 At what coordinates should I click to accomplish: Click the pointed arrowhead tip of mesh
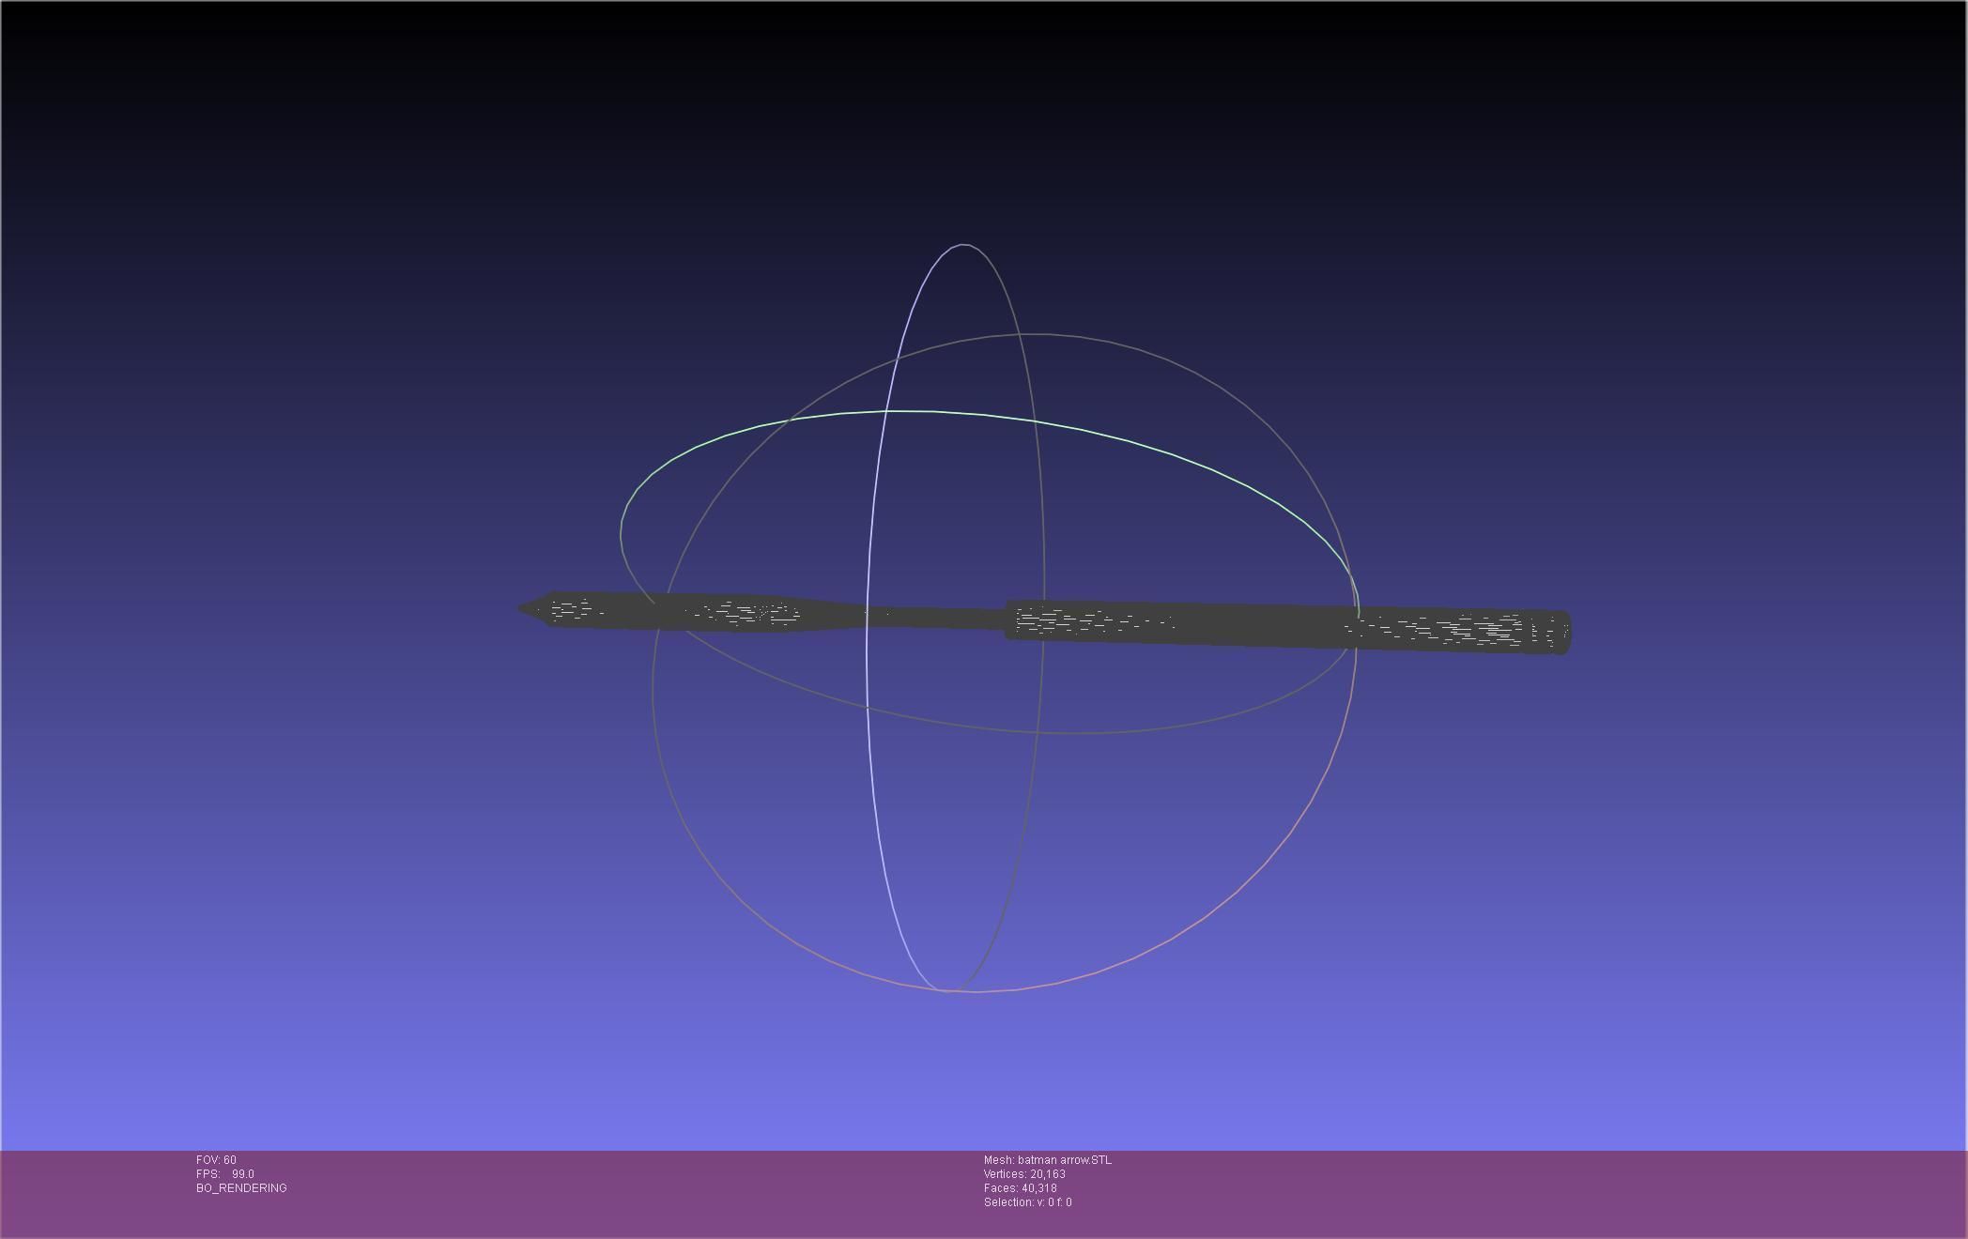pos(524,608)
